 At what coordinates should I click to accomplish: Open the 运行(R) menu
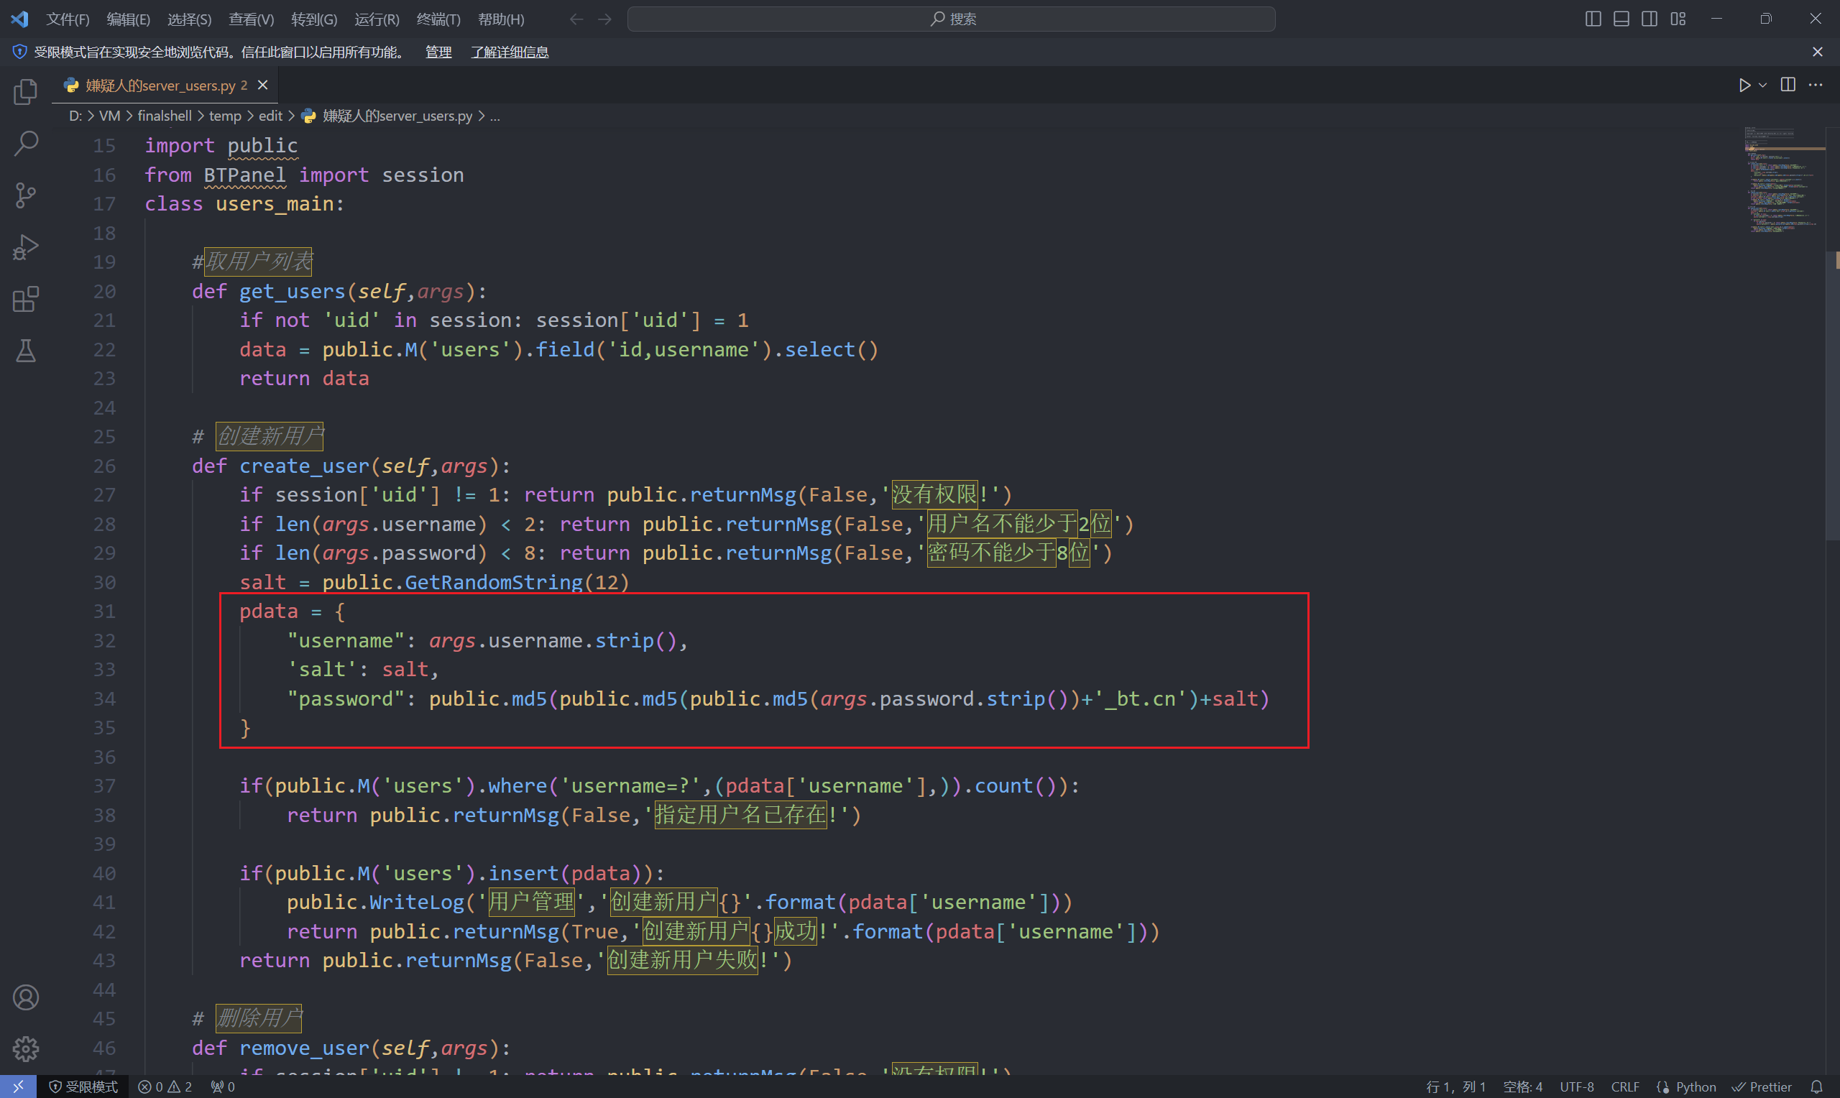tap(377, 19)
